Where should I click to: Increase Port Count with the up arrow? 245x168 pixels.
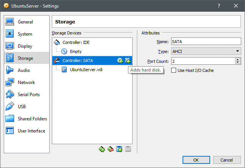click(238, 59)
